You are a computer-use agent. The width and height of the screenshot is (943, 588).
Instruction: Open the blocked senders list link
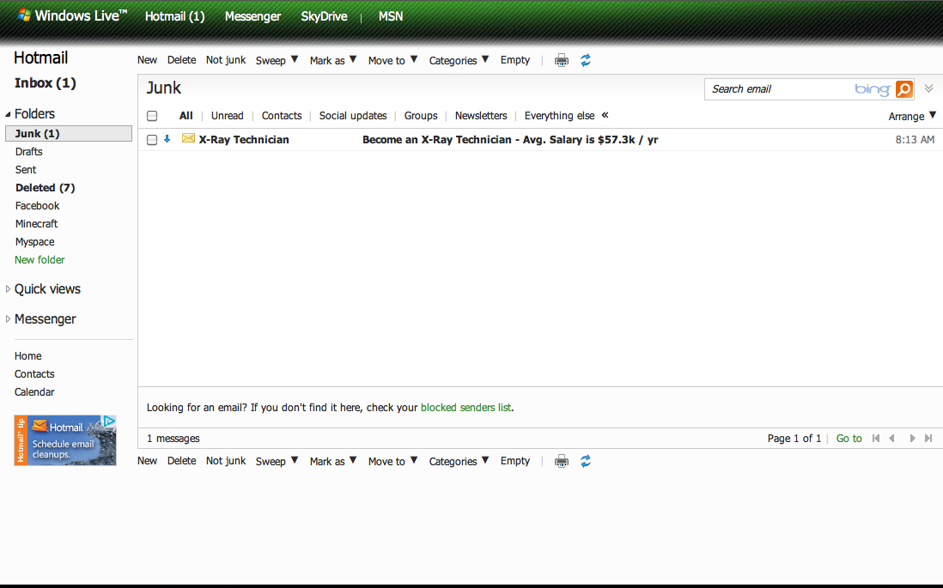point(466,408)
